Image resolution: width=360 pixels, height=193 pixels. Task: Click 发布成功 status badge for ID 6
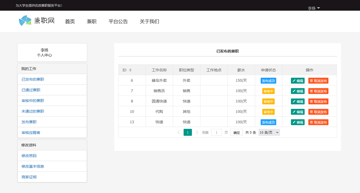coord(268,81)
